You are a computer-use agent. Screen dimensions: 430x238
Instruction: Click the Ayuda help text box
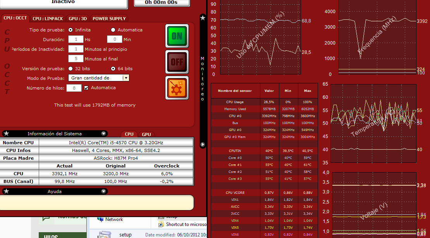[96, 203]
